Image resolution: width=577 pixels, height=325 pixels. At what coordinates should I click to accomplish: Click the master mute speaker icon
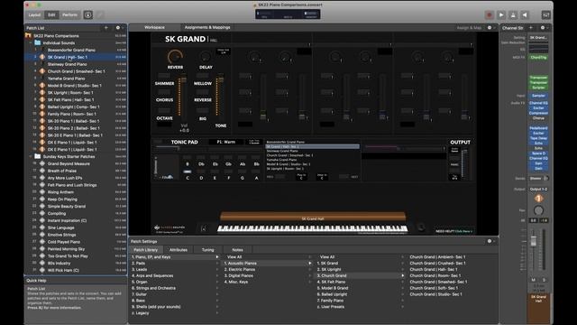[525, 15]
